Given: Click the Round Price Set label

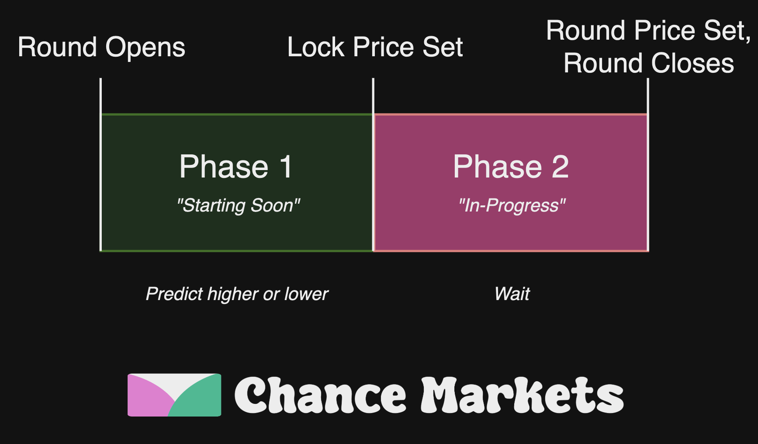Looking at the screenshot, I should [x=648, y=31].
